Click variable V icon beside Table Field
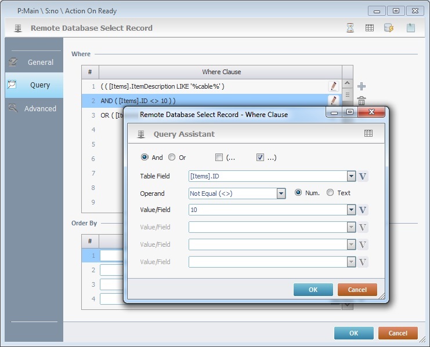 coord(363,176)
